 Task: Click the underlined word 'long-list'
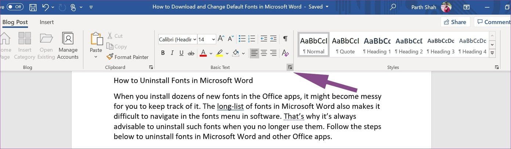point(231,107)
